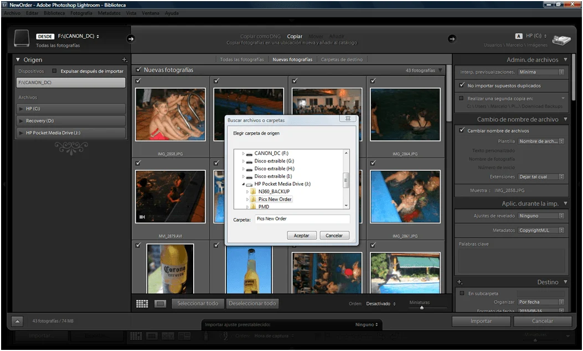583x351 pixels.
Task: Click the source drive icon beside DESDE
Action: (22, 38)
